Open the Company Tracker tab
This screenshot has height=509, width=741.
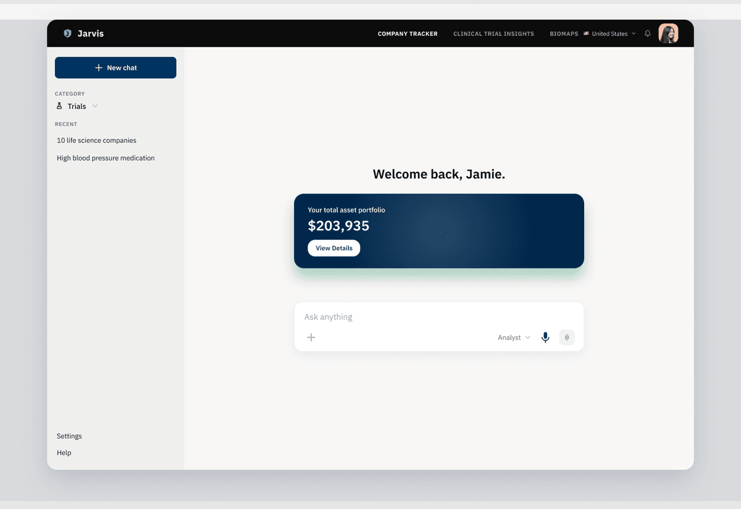[x=408, y=34]
